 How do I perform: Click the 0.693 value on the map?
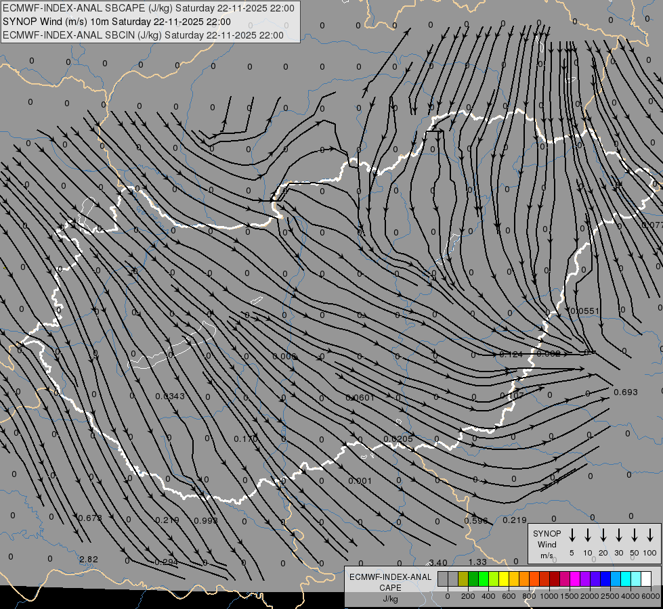click(625, 392)
